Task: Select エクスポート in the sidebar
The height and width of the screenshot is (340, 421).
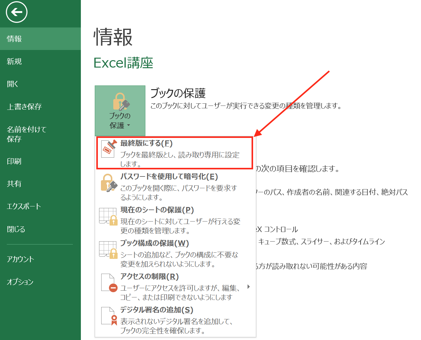Action: click(x=40, y=206)
